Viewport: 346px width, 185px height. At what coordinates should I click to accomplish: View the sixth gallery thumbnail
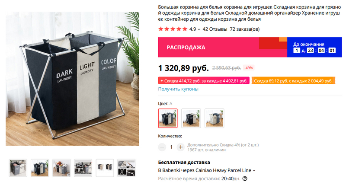(x=126, y=168)
